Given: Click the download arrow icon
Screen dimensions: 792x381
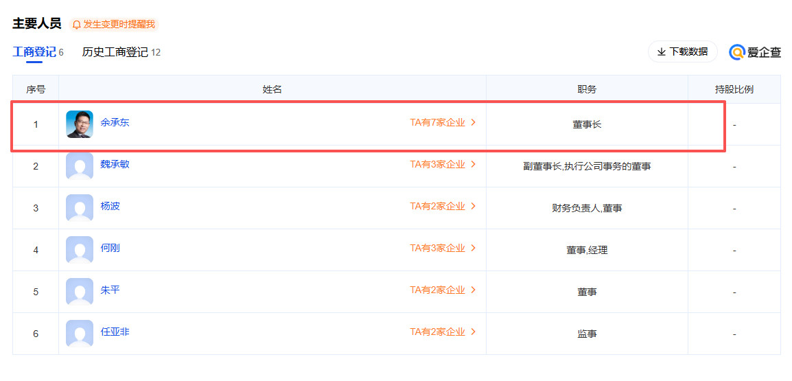Looking at the screenshot, I should pyautogui.click(x=662, y=52).
